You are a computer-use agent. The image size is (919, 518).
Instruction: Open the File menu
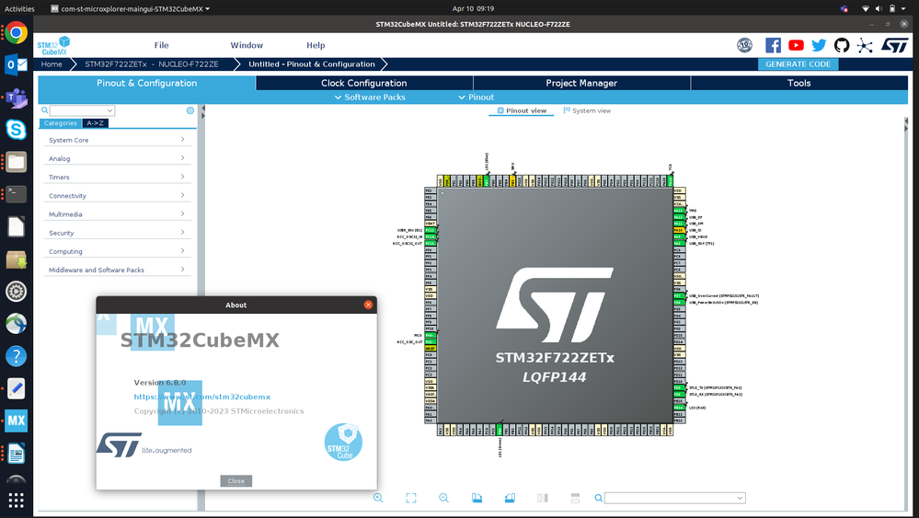click(x=161, y=45)
